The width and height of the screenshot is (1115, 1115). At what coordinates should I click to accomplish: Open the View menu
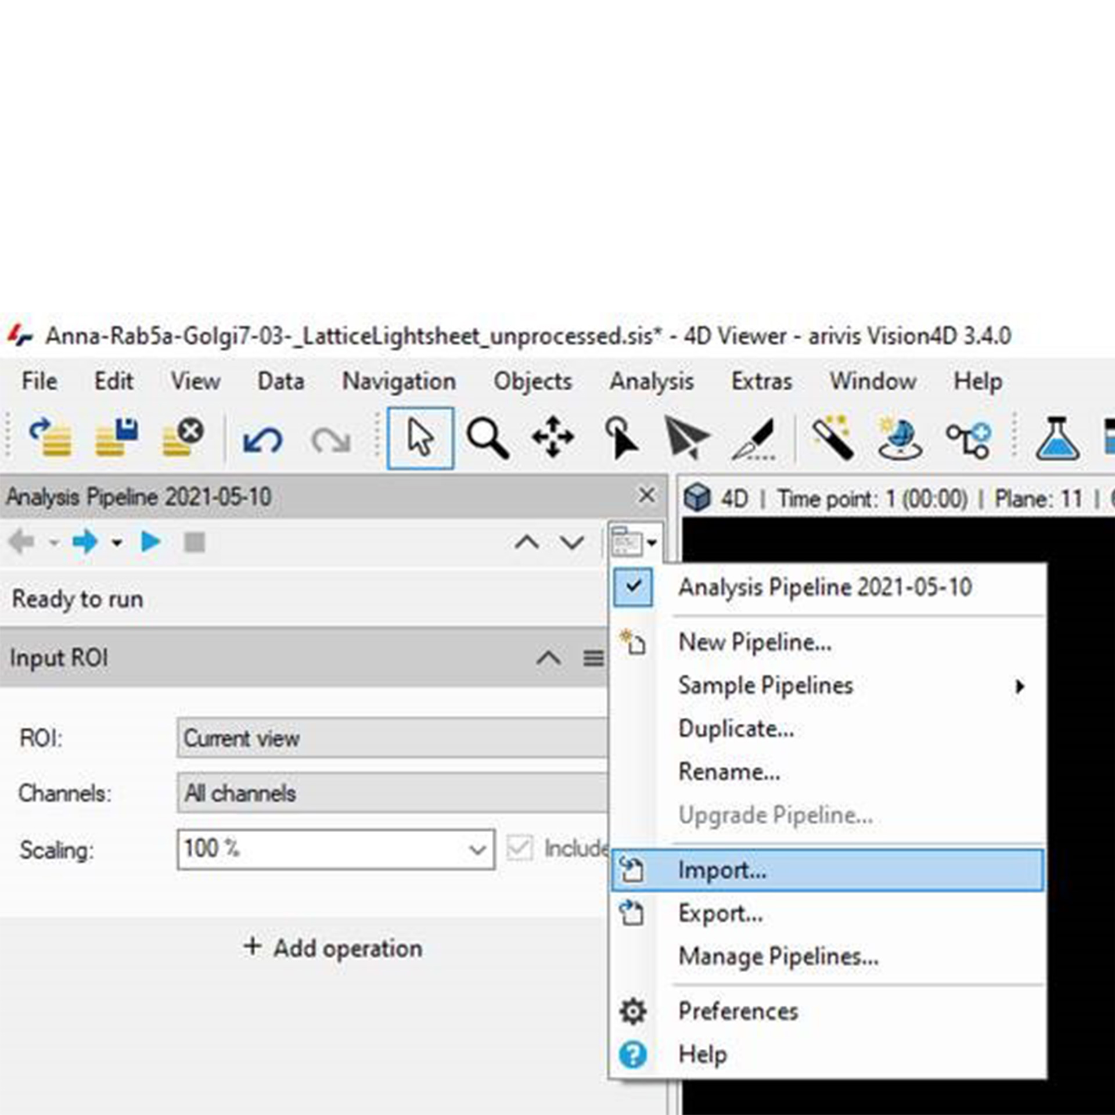(195, 382)
